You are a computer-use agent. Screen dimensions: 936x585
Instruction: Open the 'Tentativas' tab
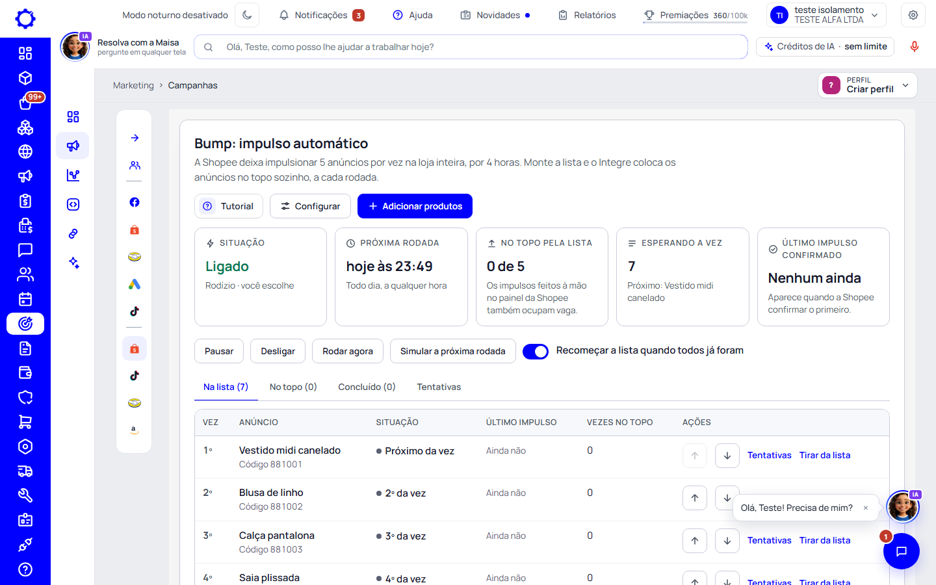point(439,387)
